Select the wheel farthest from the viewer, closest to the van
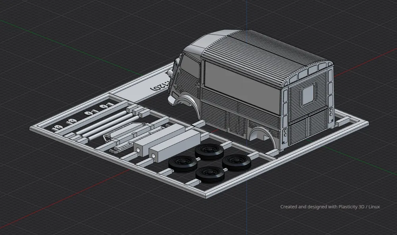 (x=210, y=152)
